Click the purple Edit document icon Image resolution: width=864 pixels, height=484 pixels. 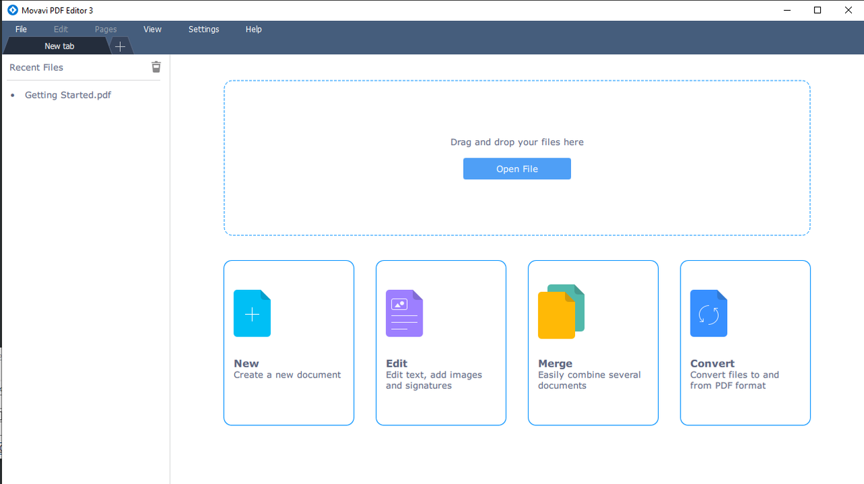pos(404,313)
